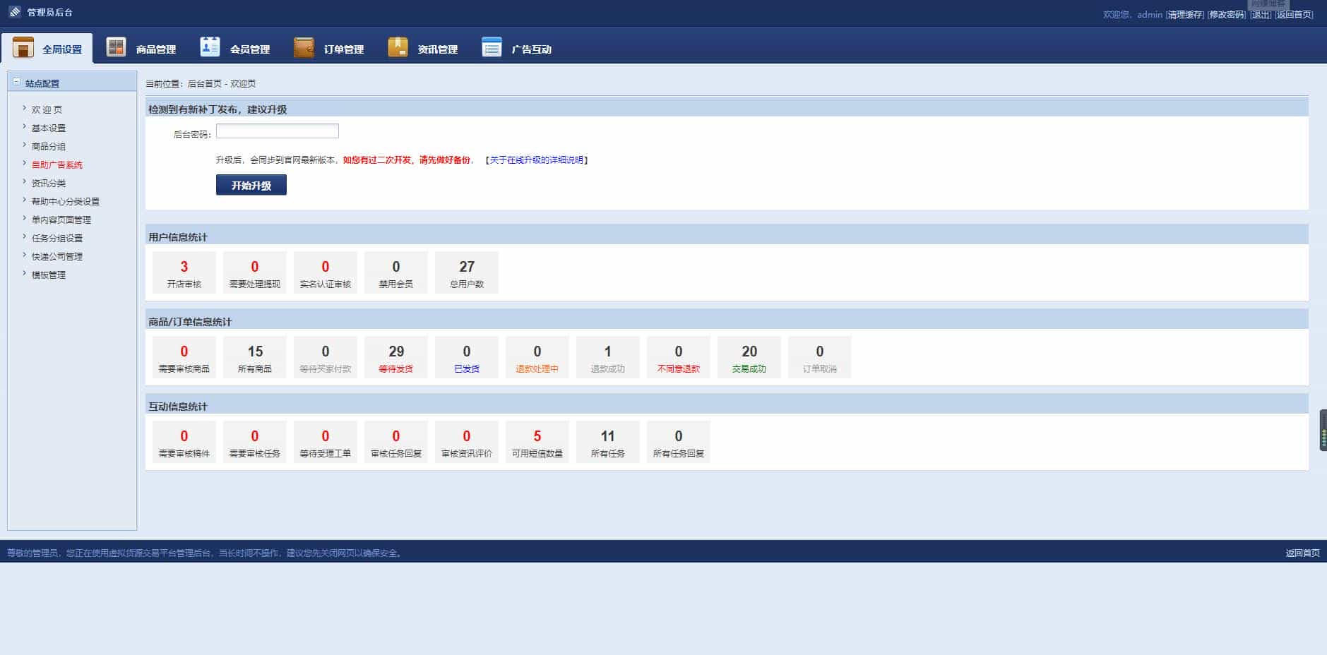Open the 审核资讯评价 stat card
Viewport: 1327px width, 655px height.
tap(467, 442)
